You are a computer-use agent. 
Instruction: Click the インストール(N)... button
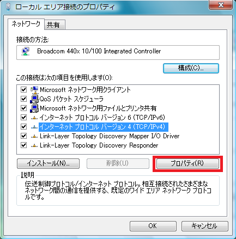tap(48, 163)
